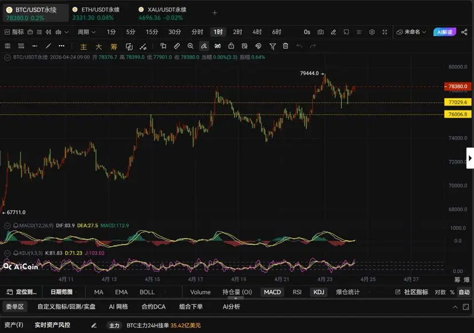Open more drawing tools ellipsis
474x333 pixels.
coord(61,46)
